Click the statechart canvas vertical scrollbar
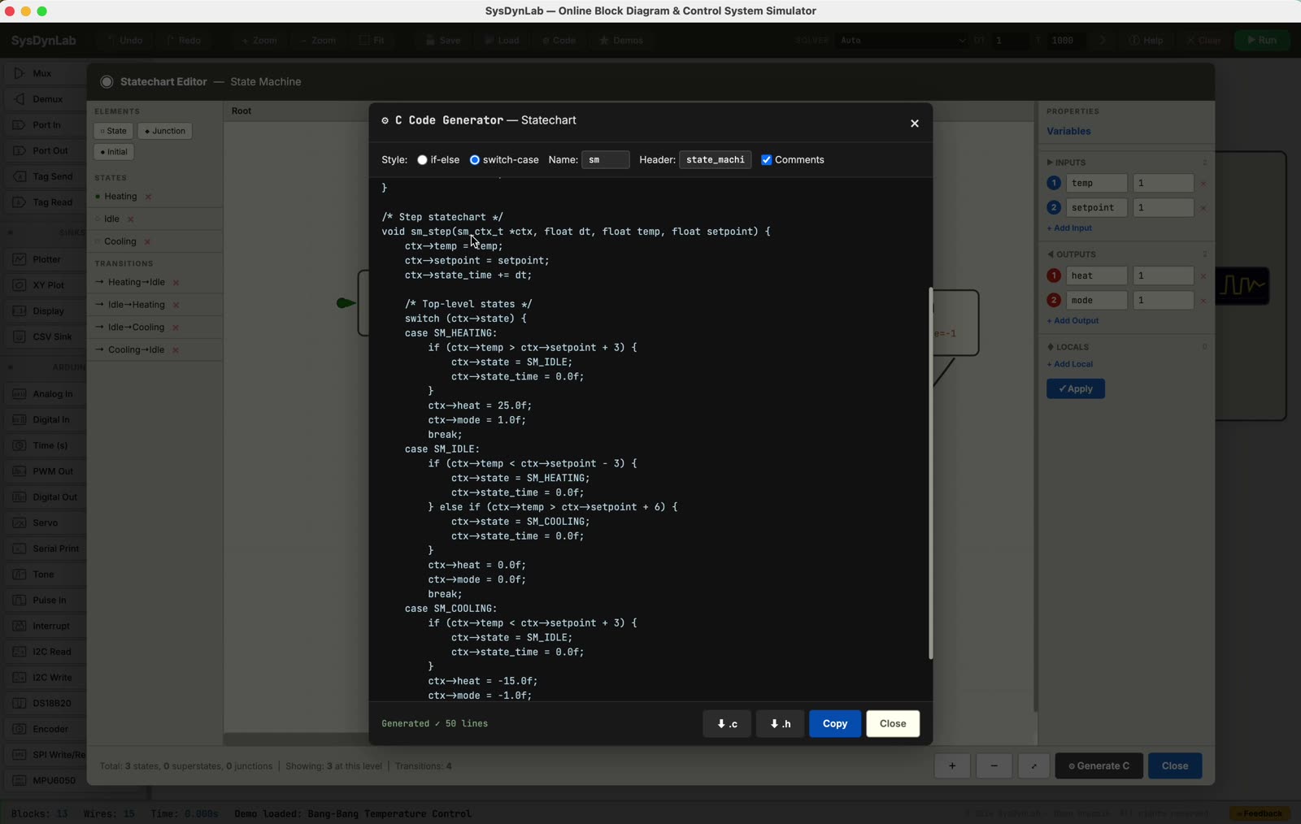Screen dimensions: 1301x824 (x=1035, y=406)
